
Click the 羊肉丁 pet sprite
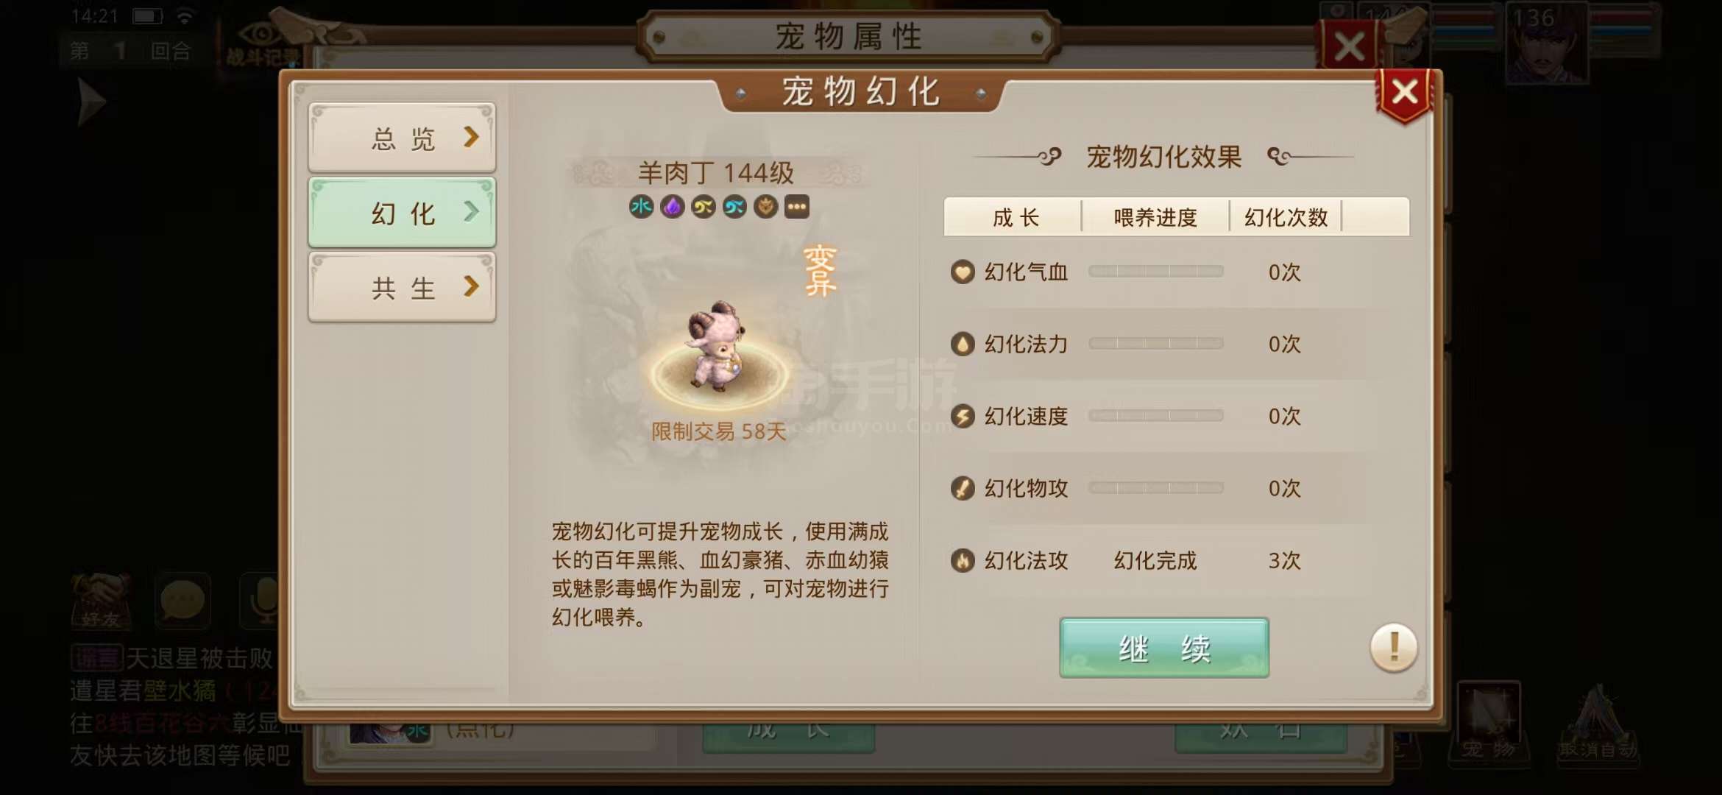[x=715, y=344]
